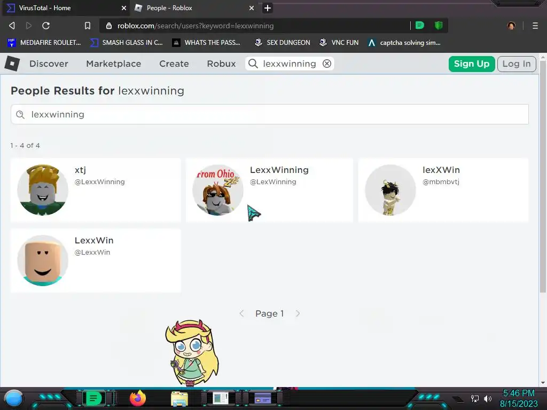Reload the Roblox page

coord(46,26)
